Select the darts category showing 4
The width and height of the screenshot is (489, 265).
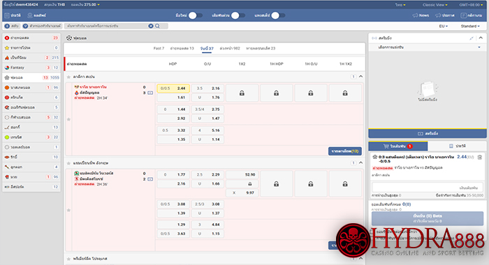(31, 167)
